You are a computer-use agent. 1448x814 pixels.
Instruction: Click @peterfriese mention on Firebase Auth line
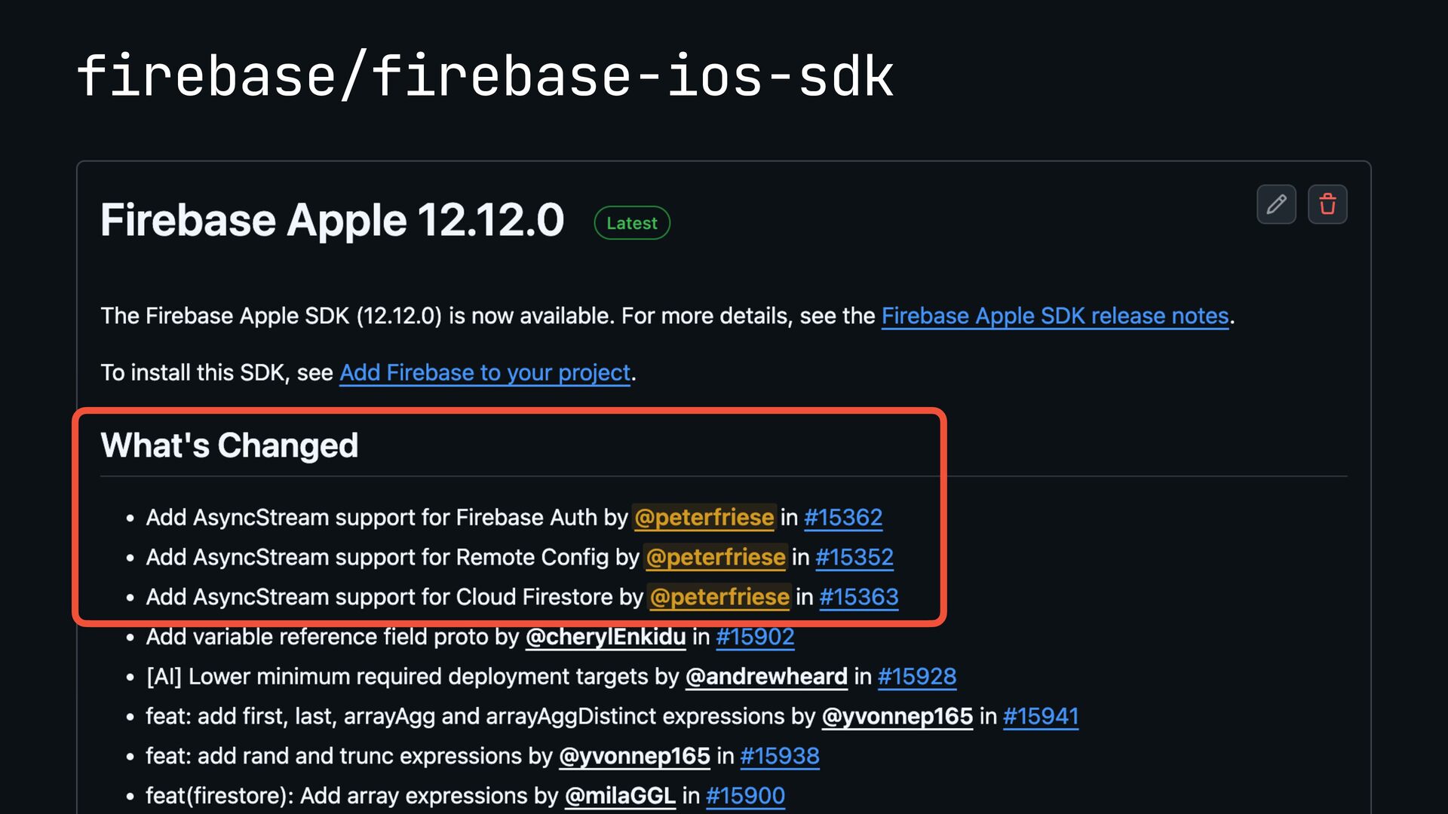pos(704,518)
